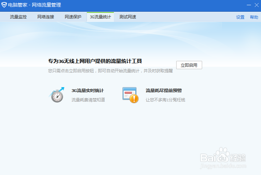Open the 帮助 link
This screenshot has height=175, width=261.
(254, 17)
